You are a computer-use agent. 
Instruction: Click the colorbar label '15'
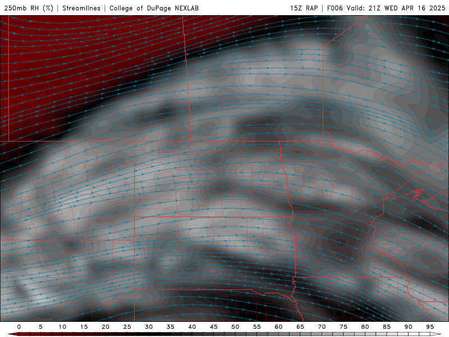click(84, 327)
